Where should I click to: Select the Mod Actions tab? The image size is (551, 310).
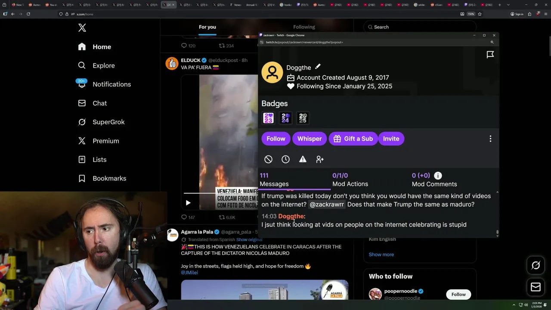pyautogui.click(x=350, y=180)
